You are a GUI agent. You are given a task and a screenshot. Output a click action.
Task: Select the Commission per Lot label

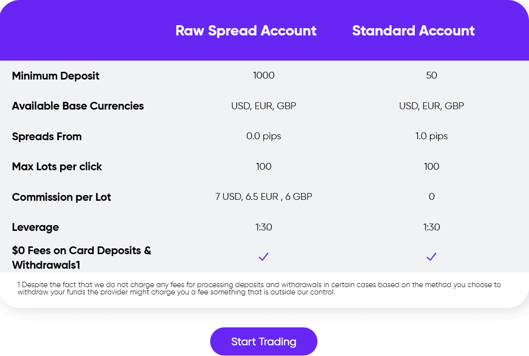pos(61,197)
